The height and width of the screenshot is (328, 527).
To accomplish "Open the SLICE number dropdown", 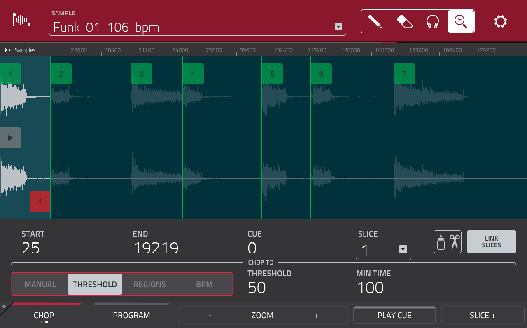I will pyautogui.click(x=403, y=249).
